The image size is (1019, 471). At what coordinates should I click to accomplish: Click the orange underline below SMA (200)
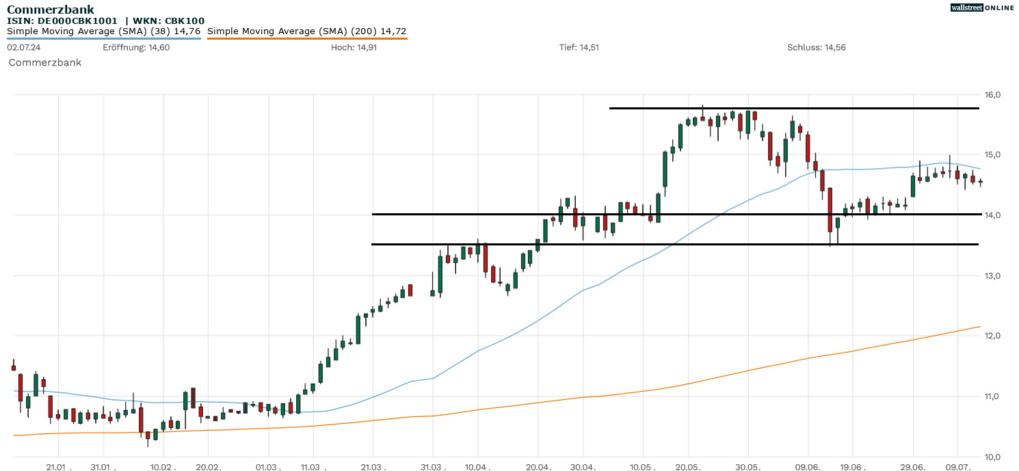[x=306, y=38]
